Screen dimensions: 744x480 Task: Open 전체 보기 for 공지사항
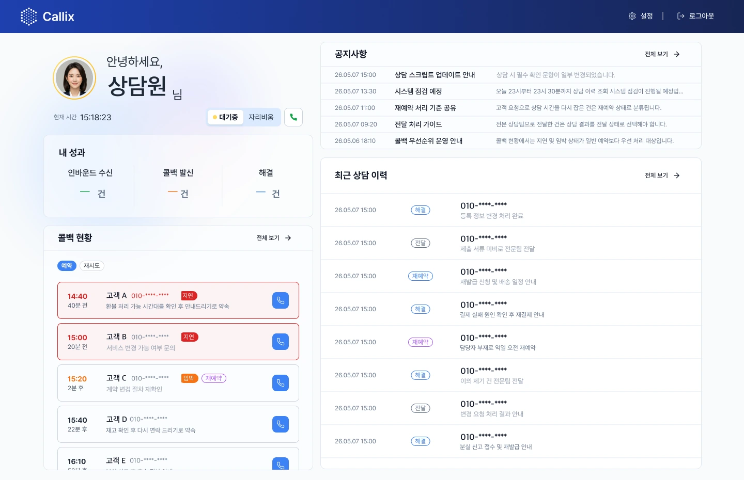662,54
